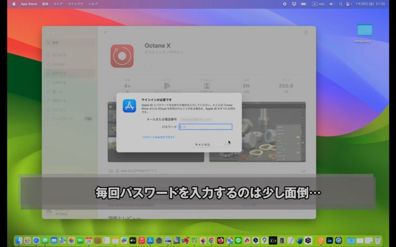Open Music from the Dock
Viewport: 396px width, 247px height.
142,240
